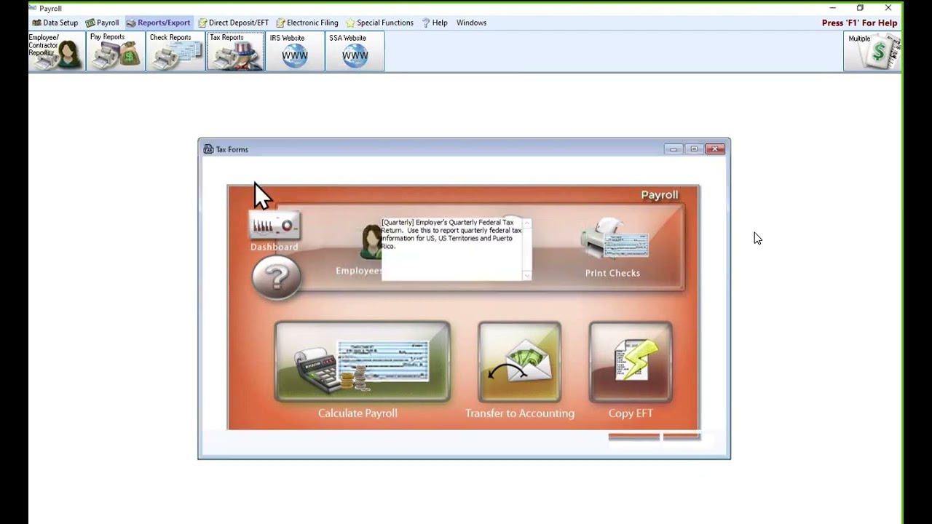Open the Windows menu

coord(471,23)
